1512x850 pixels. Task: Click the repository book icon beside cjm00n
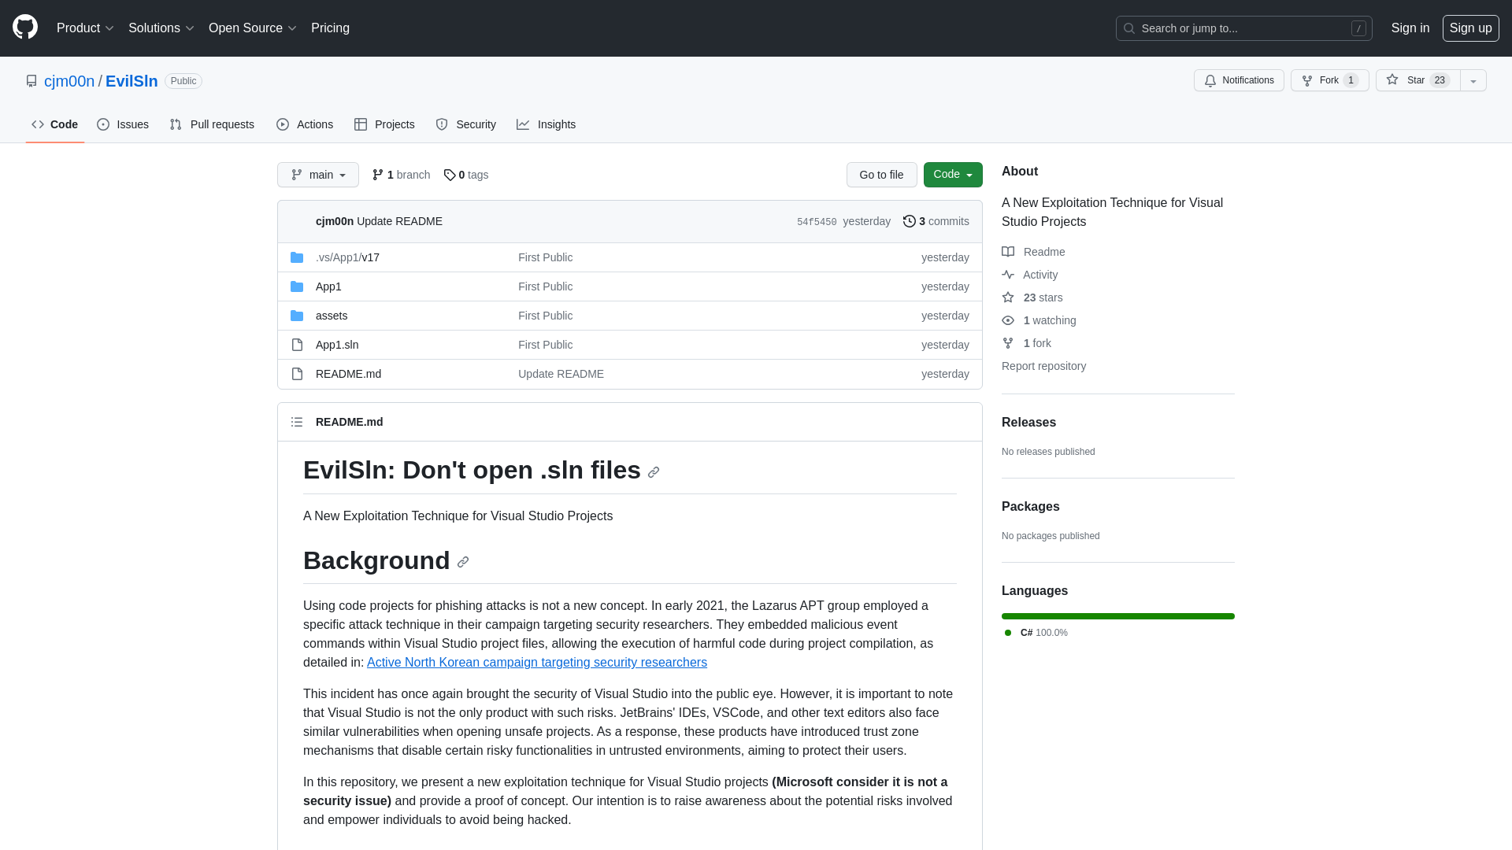pos(31,81)
